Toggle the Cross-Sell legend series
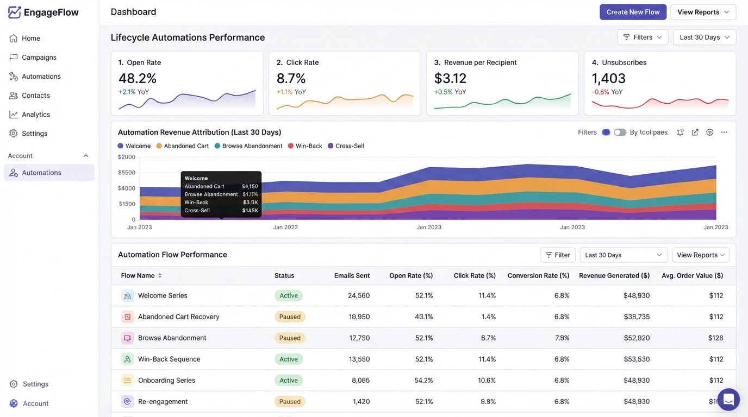This screenshot has width=748, height=417. pyautogui.click(x=346, y=146)
